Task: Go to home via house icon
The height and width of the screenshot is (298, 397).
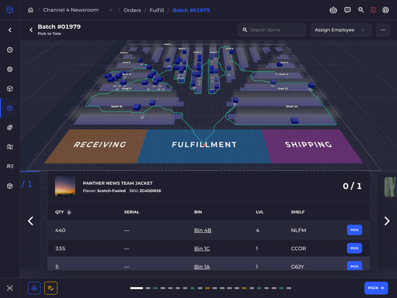Action: click(31, 10)
